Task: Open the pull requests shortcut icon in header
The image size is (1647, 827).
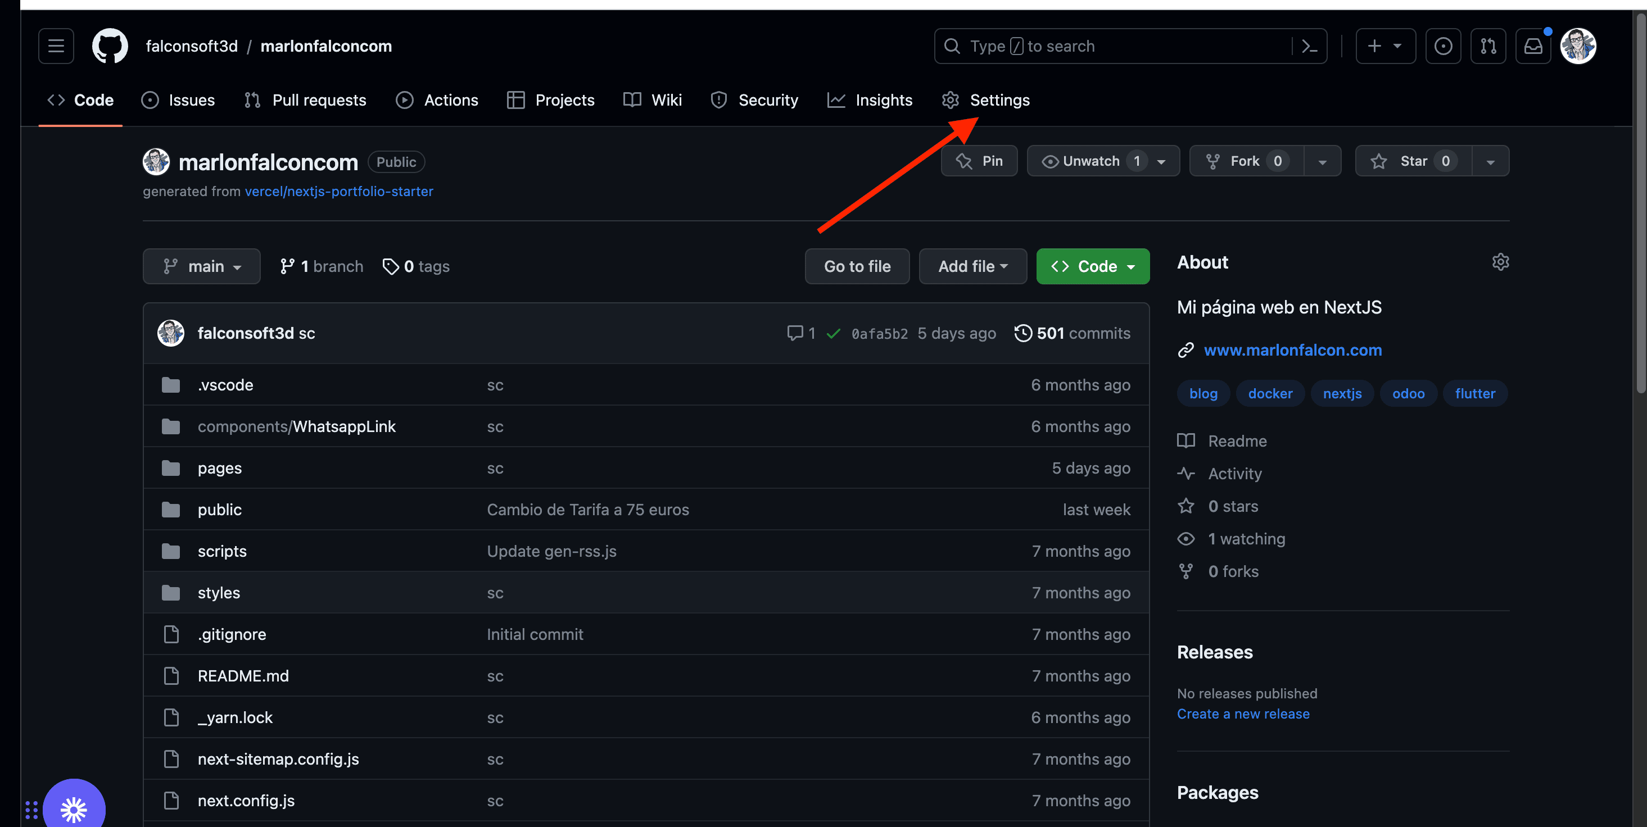Action: 1488,46
